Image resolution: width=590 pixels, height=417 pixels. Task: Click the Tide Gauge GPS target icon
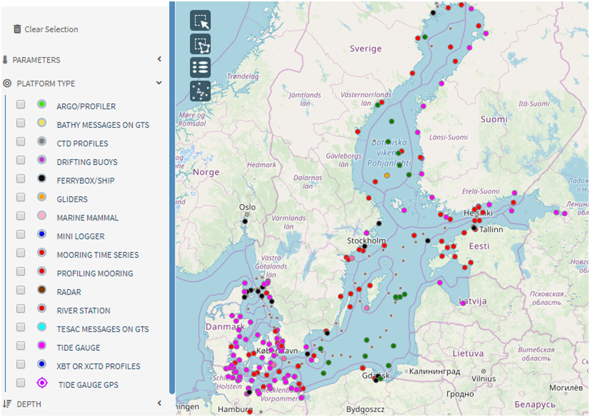42,383
